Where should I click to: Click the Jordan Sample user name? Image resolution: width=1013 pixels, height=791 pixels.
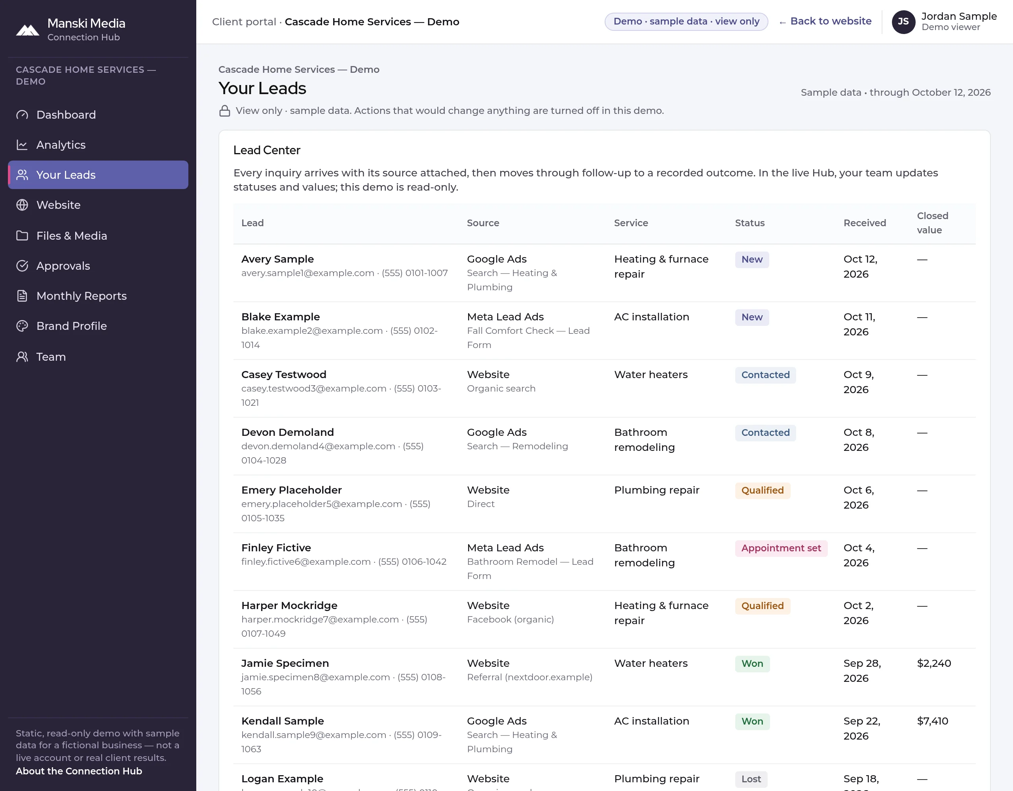tap(959, 16)
